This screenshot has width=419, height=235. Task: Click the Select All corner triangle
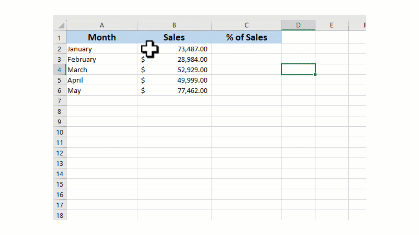(61, 25)
